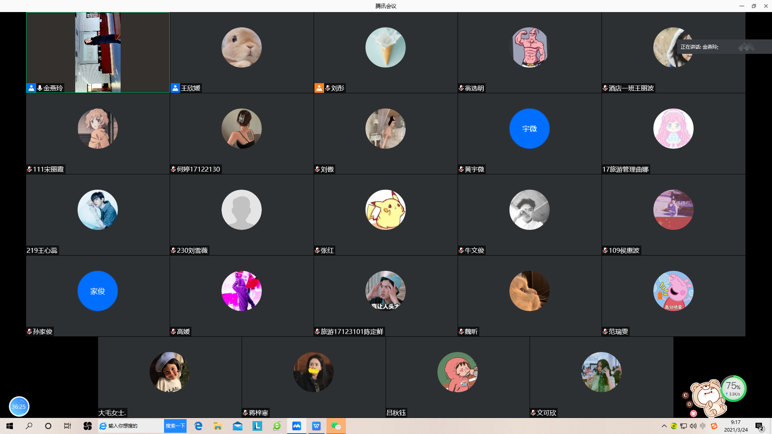The image size is (772, 434).
Task: Toggle Chinese input mode indicator 中
Action: click(x=703, y=426)
